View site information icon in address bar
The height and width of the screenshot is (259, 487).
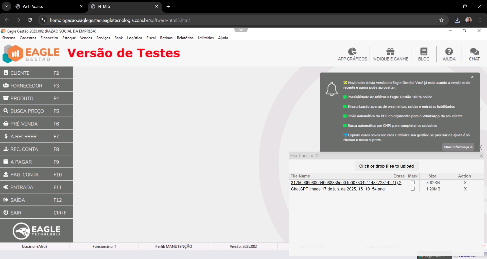point(43,20)
